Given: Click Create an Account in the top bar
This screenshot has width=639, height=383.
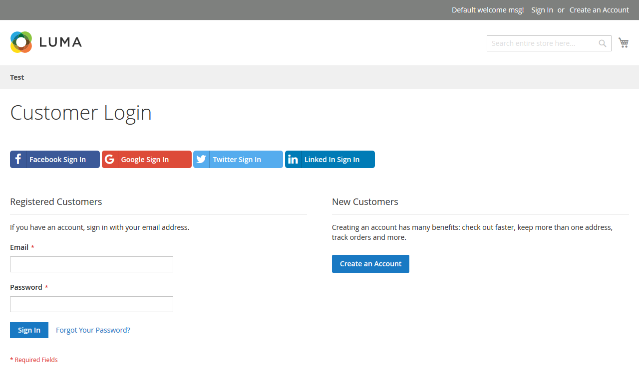Looking at the screenshot, I should pos(599,9).
